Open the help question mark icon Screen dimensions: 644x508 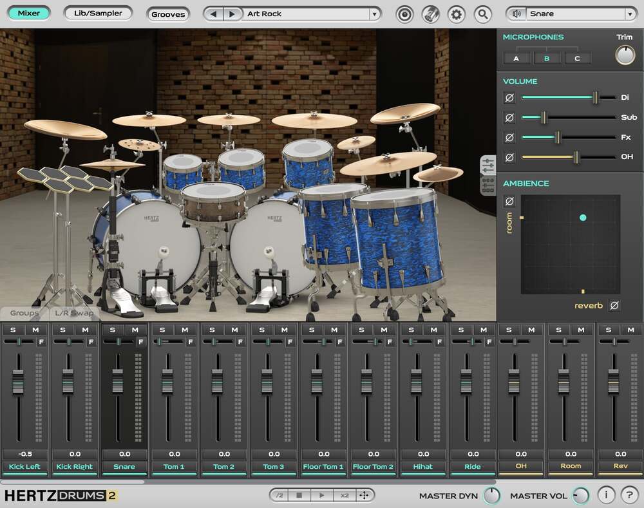click(629, 495)
